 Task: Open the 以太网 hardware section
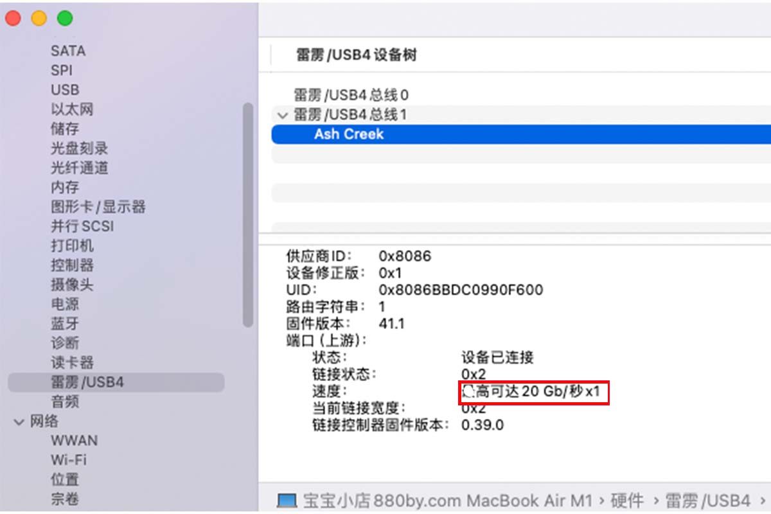(72, 109)
